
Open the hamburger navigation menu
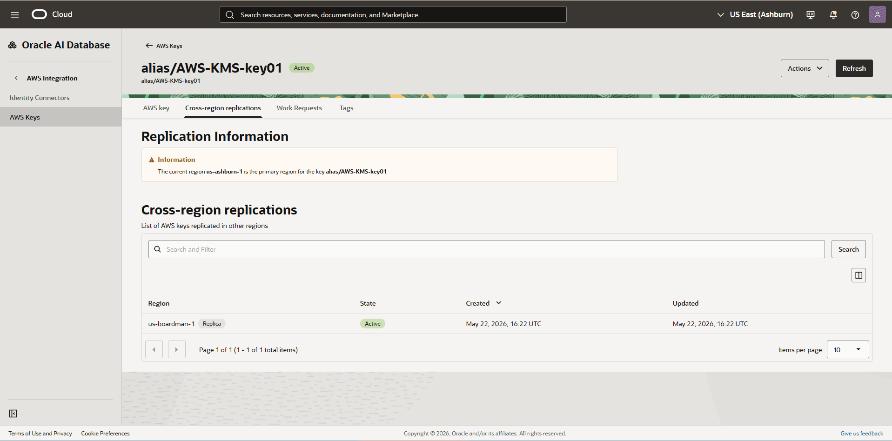click(15, 14)
